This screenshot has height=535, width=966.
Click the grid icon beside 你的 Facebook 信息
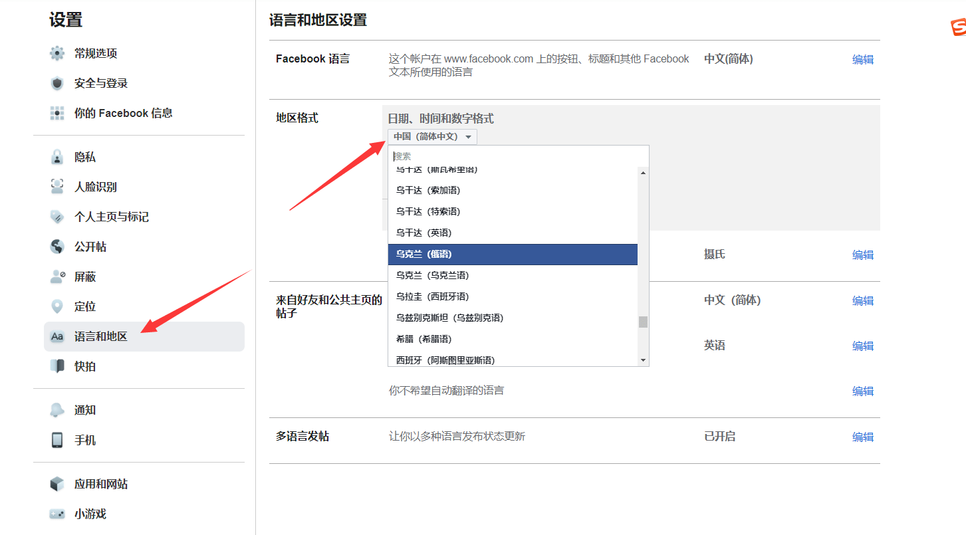57,113
